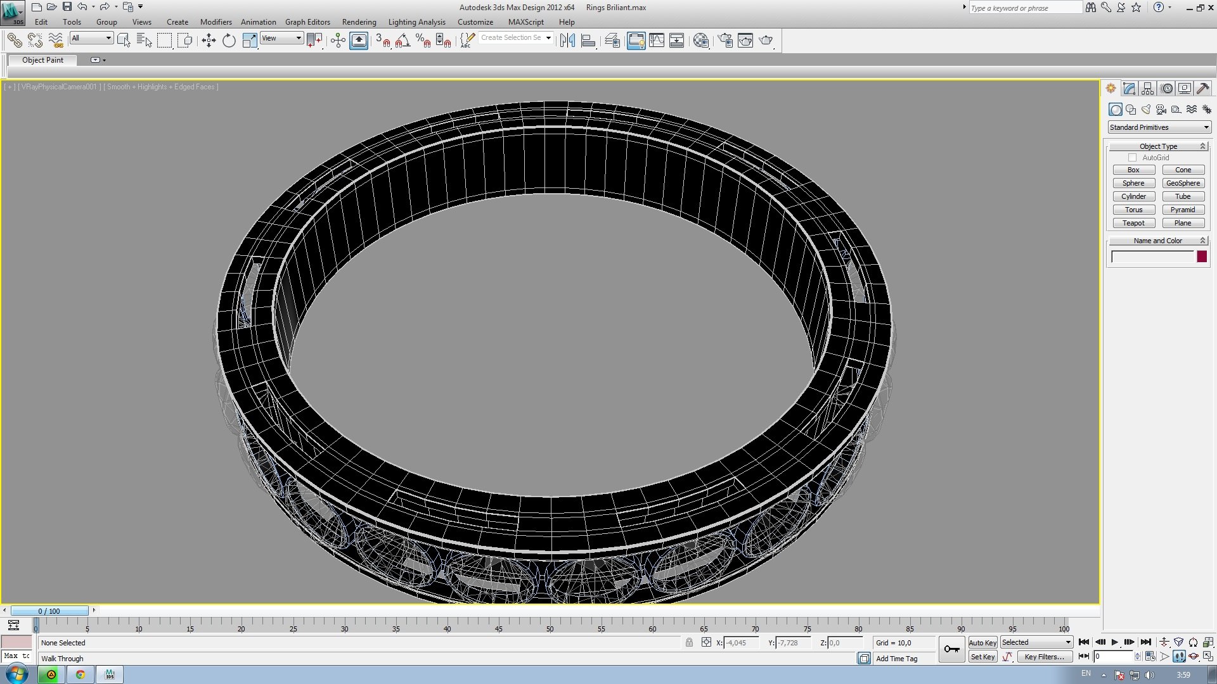
Task: Enable the AutoGrid checkbox
Action: (x=1132, y=158)
